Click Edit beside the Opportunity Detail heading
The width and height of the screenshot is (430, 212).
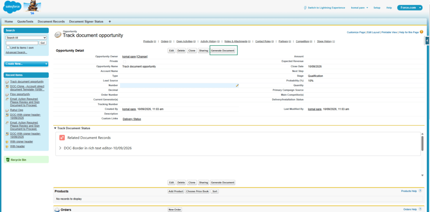pos(172,51)
